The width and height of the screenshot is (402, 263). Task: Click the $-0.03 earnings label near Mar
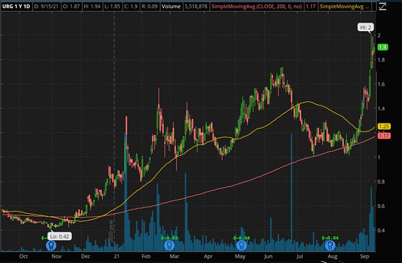tap(169, 238)
